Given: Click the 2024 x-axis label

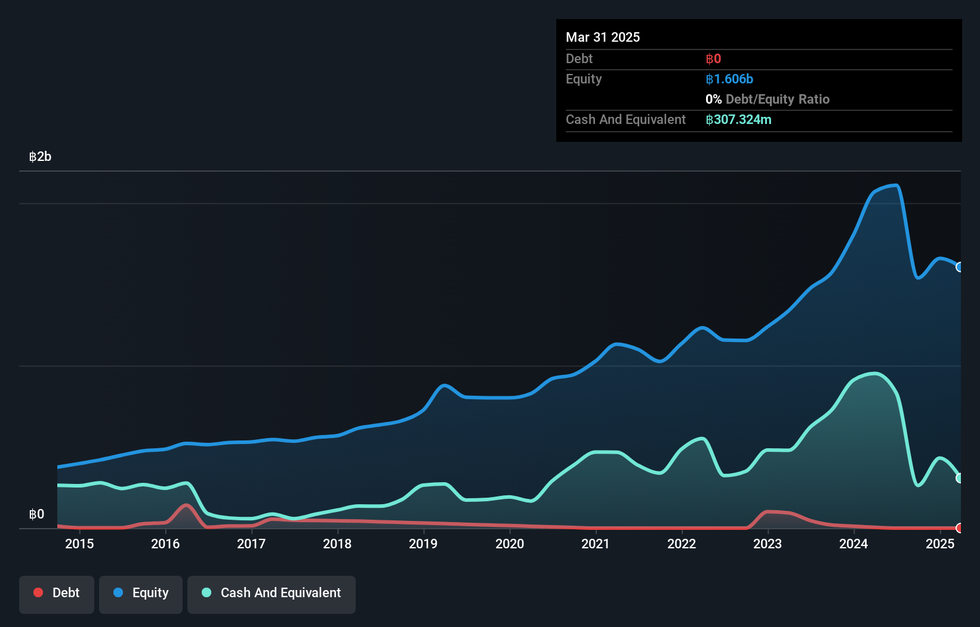Looking at the screenshot, I should click(x=853, y=544).
